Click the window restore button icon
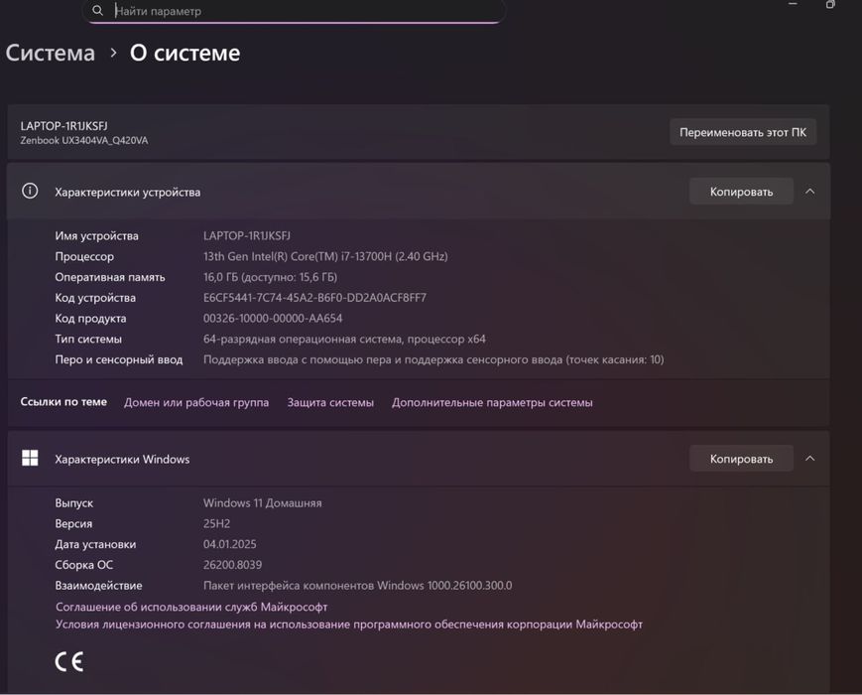Viewport: 862px width, 695px height. coord(830,4)
